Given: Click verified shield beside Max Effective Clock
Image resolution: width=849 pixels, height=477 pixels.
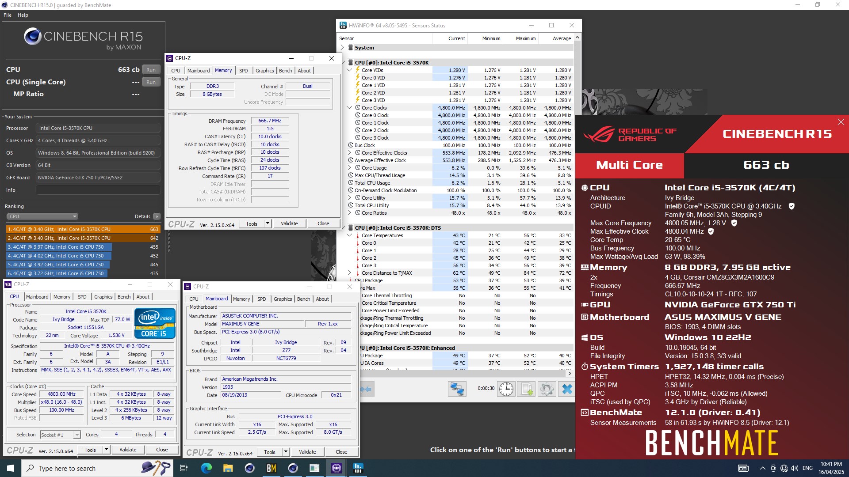Looking at the screenshot, I should tap(711, 231).
